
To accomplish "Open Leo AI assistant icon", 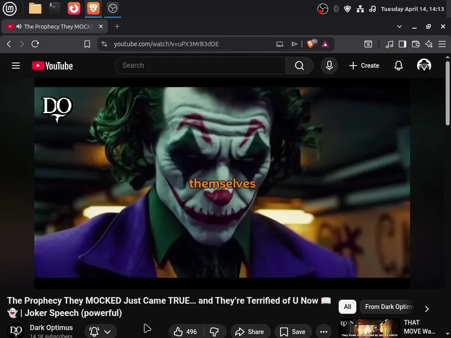I will point(429,44).
